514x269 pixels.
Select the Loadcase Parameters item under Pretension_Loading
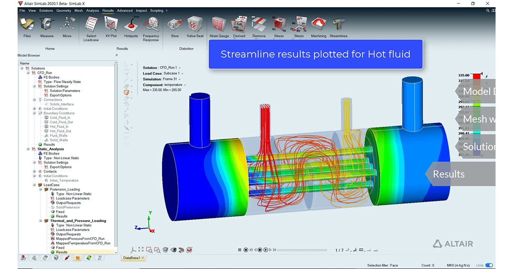tap(72, 198)
